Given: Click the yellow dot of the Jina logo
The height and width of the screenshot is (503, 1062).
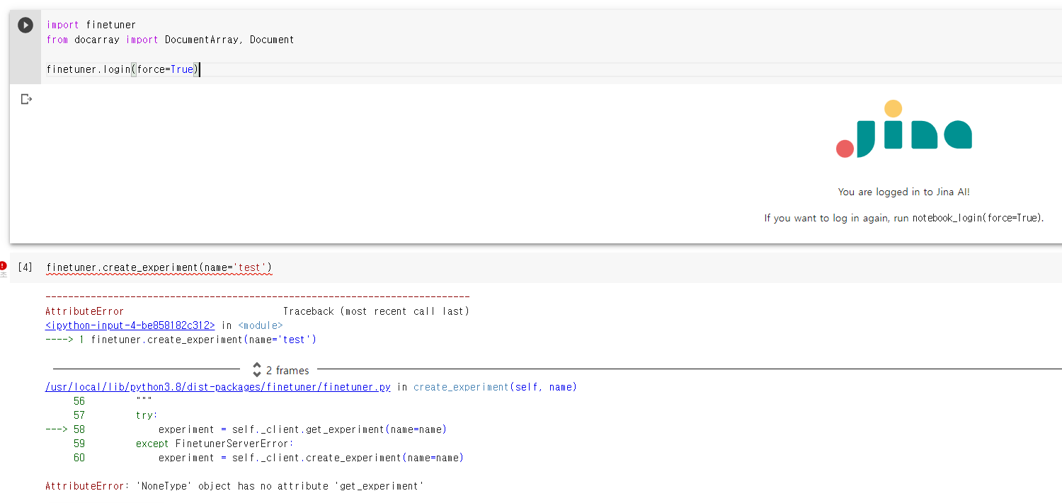Looking at the screenshot, I should click(891, 108).
